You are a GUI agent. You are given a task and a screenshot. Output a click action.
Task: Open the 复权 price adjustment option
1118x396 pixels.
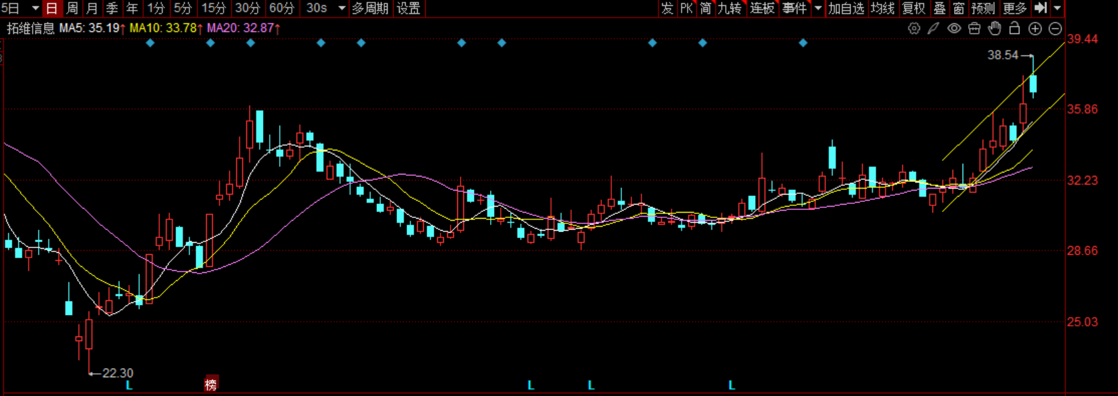click(914, 8)
